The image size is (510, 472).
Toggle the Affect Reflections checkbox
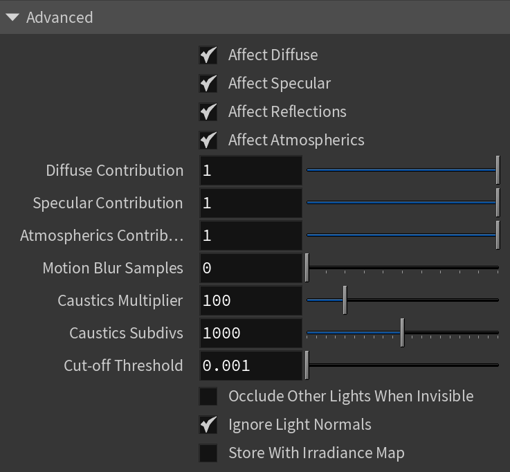coord(208,112)
